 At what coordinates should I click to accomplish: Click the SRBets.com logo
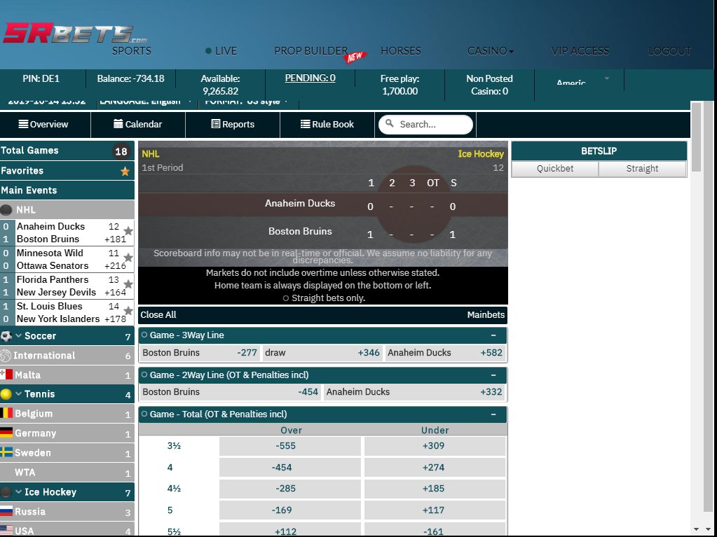[x=75, y=34]
